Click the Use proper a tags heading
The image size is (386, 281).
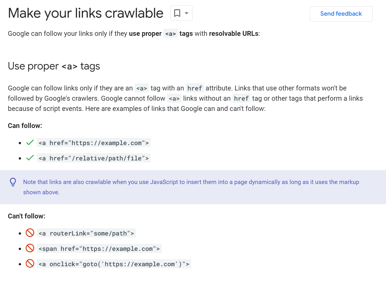click(54, 66)
